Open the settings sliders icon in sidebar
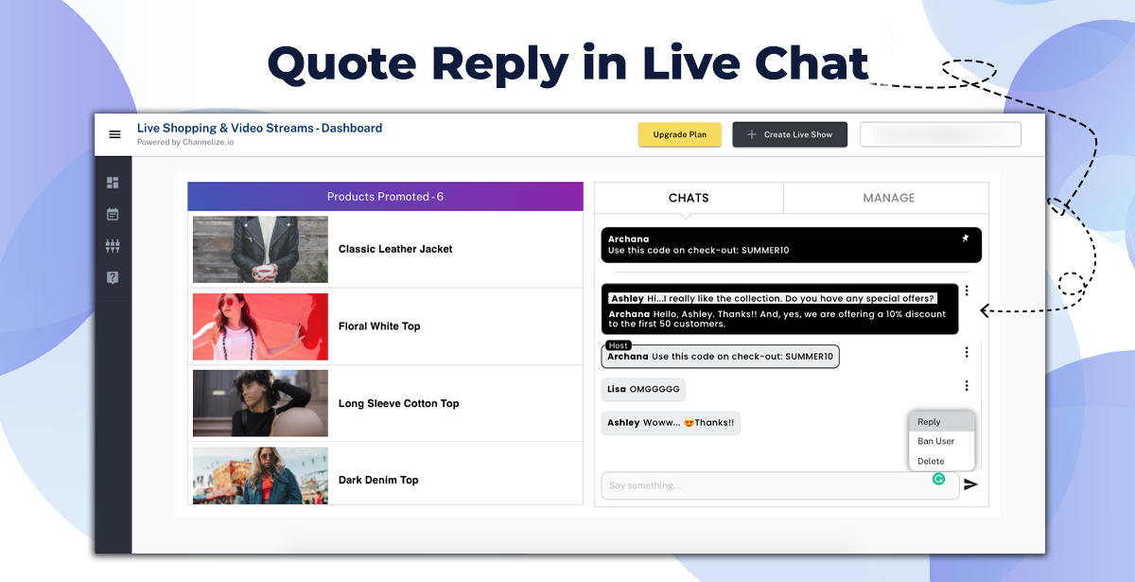This screenshot has width=1135, height=582. pyautogui.click(x=113, y=246)
